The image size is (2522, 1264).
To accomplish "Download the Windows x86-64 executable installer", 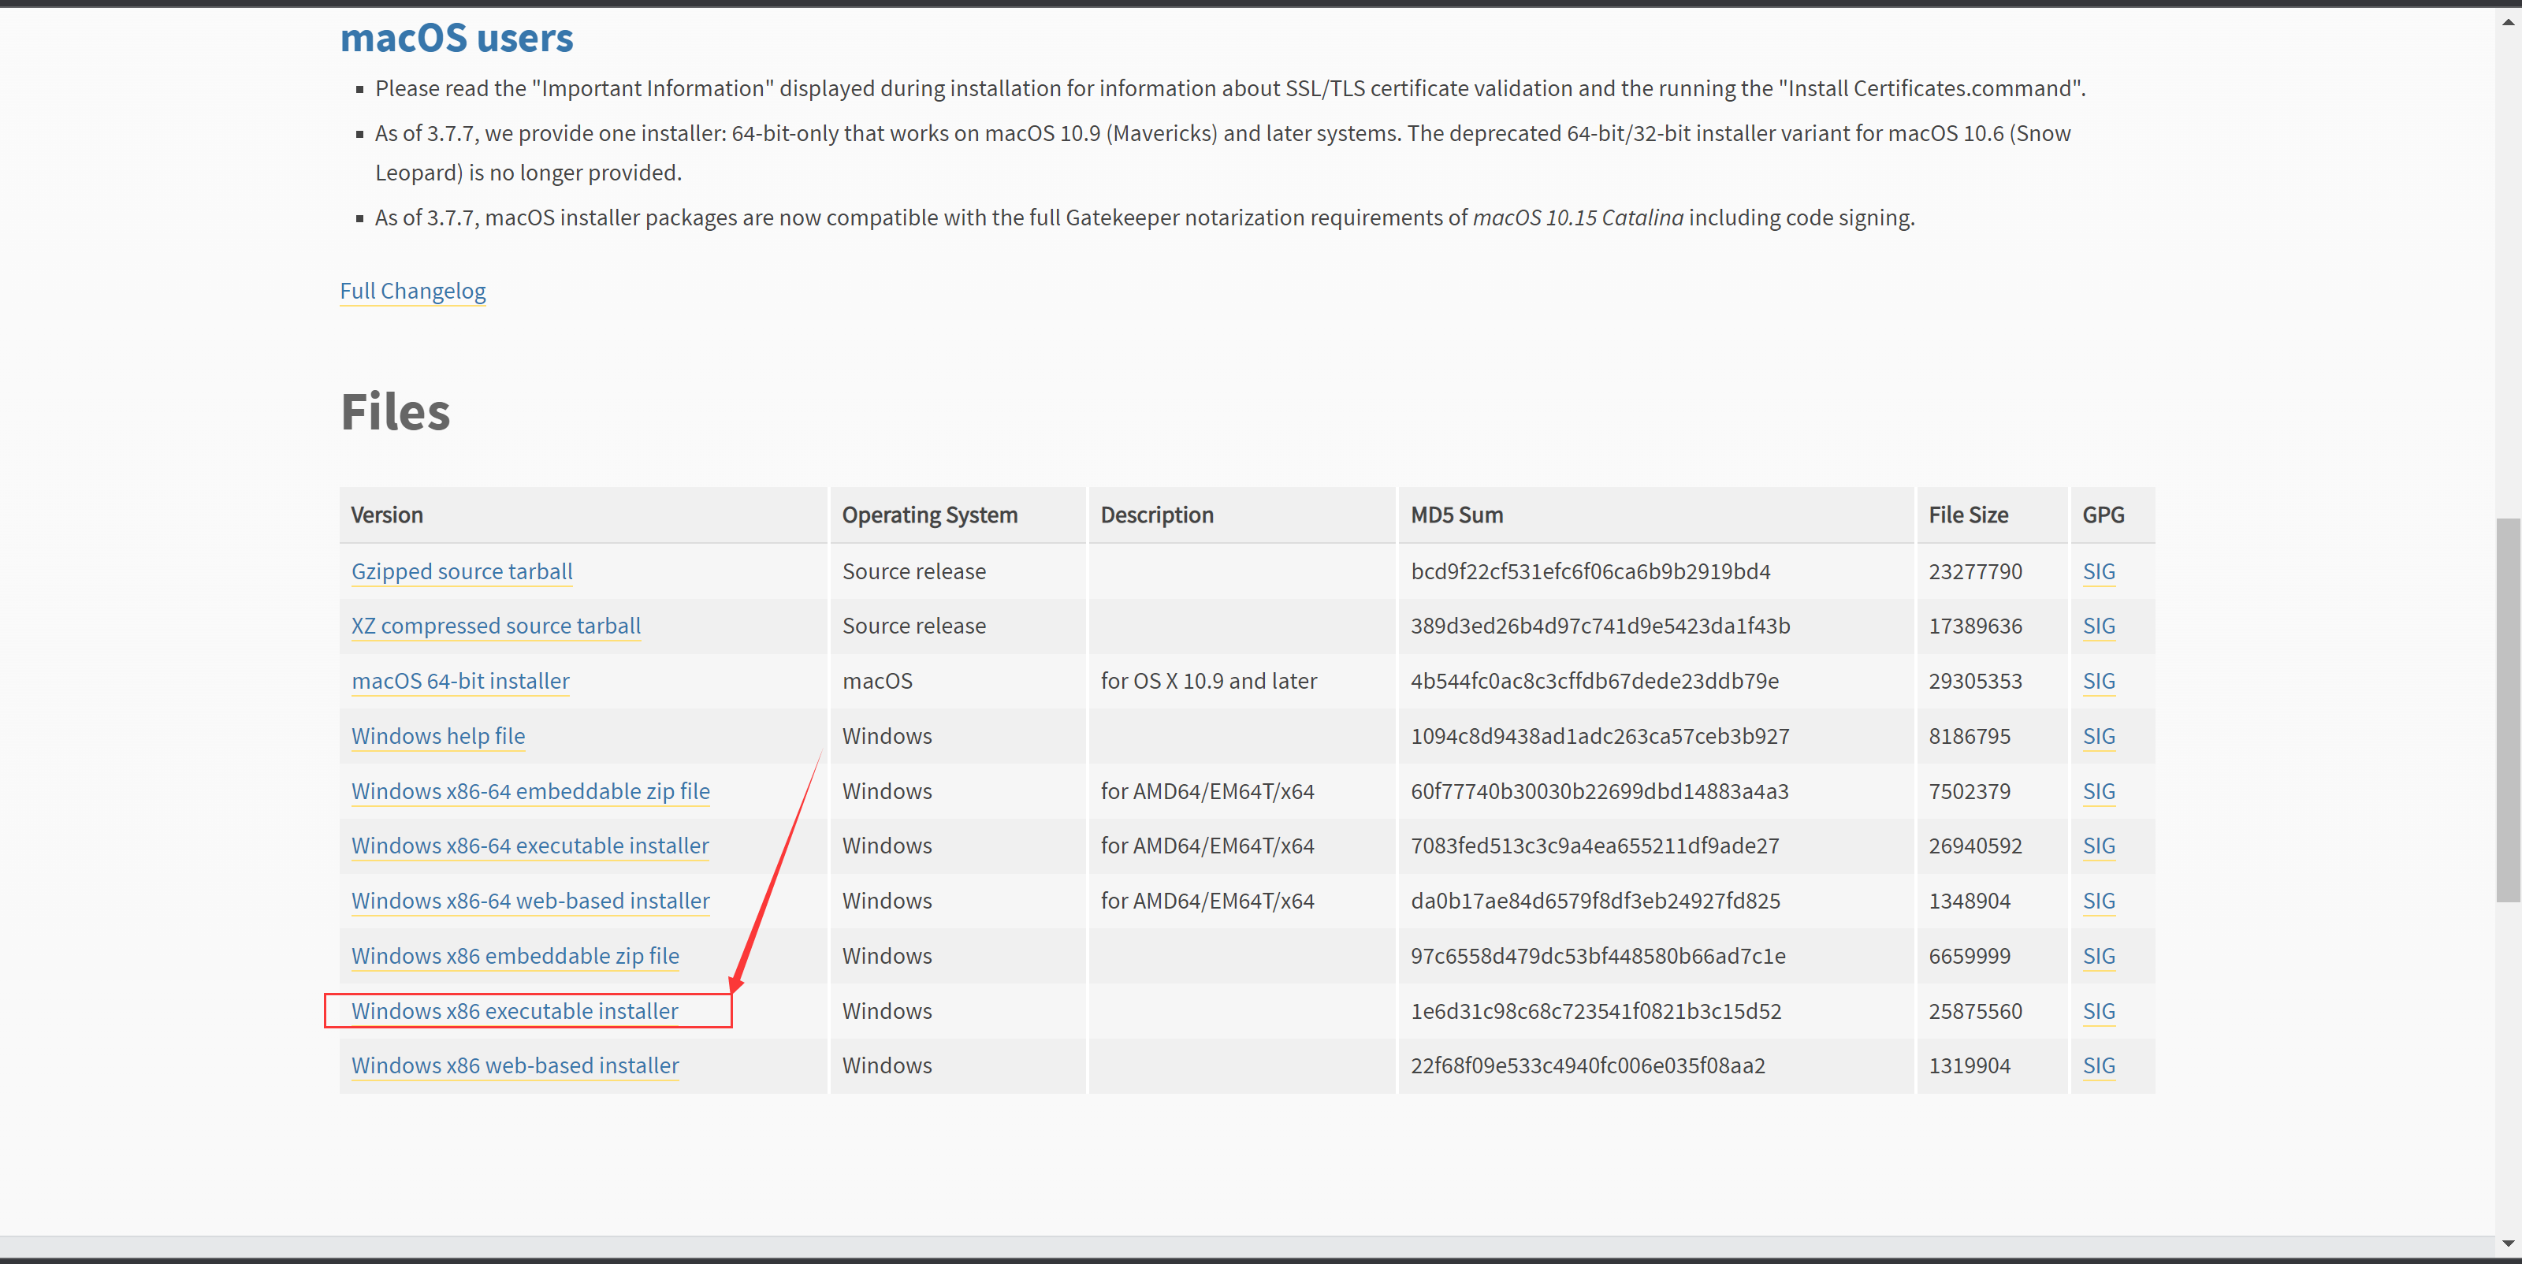I will point(529,845).
